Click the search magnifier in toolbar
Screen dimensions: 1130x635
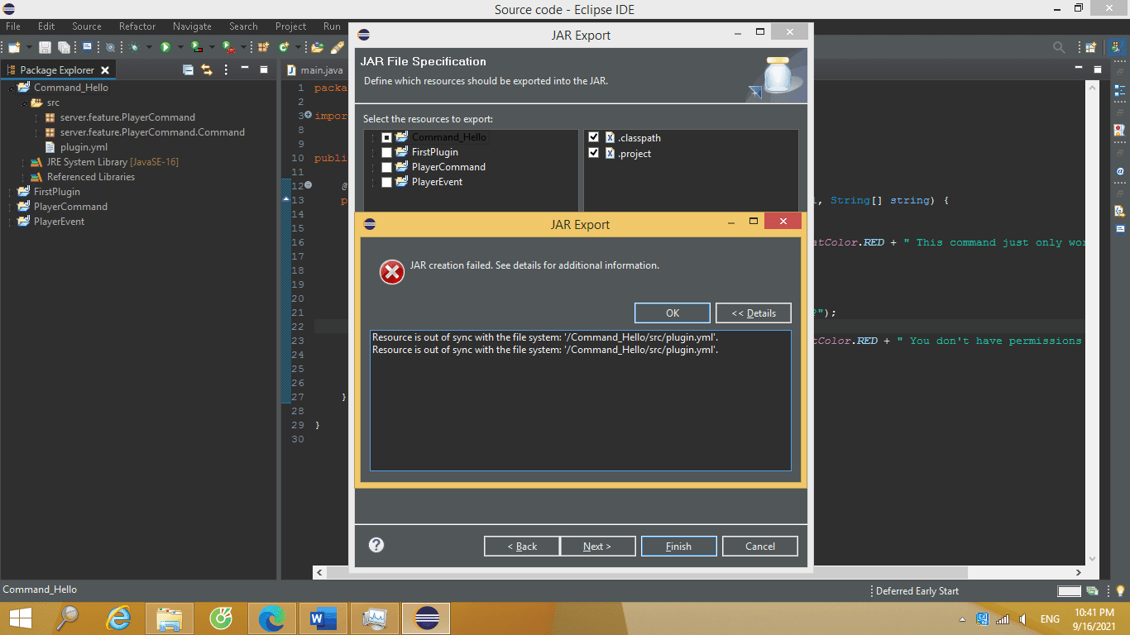pos(1059,48)
